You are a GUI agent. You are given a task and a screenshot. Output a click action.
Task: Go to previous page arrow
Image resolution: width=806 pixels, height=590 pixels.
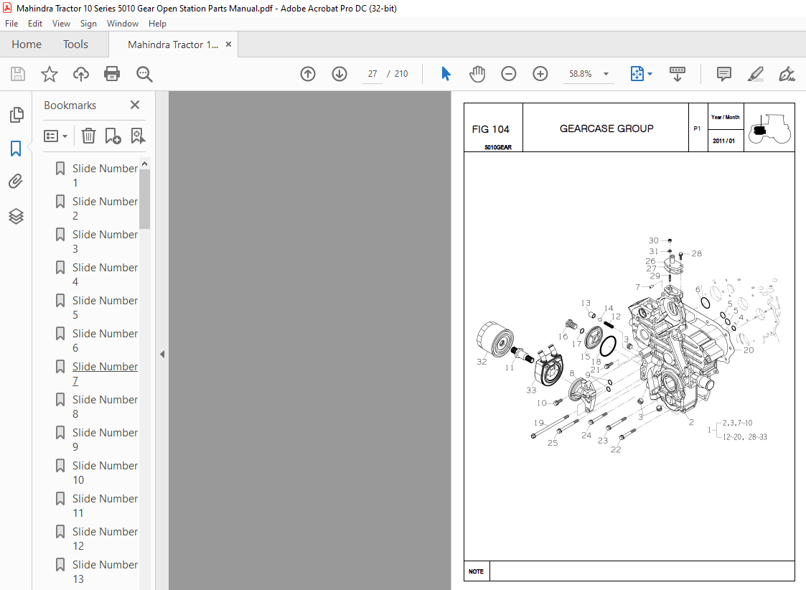click(x=308, y=74)
